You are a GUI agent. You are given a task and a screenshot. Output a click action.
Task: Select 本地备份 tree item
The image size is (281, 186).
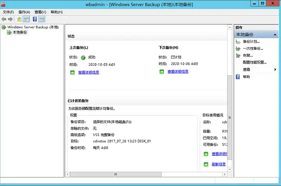tap(20, 32)
